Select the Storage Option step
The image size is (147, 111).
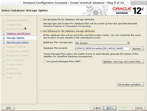pos(16,38)
